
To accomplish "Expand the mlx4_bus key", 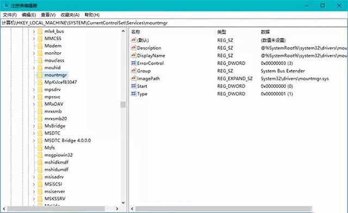I will click(34, 32).
